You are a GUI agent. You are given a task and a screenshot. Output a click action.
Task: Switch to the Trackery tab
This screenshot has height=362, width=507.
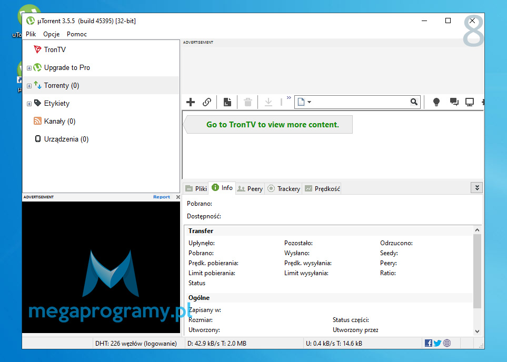(x=284, y=189)
